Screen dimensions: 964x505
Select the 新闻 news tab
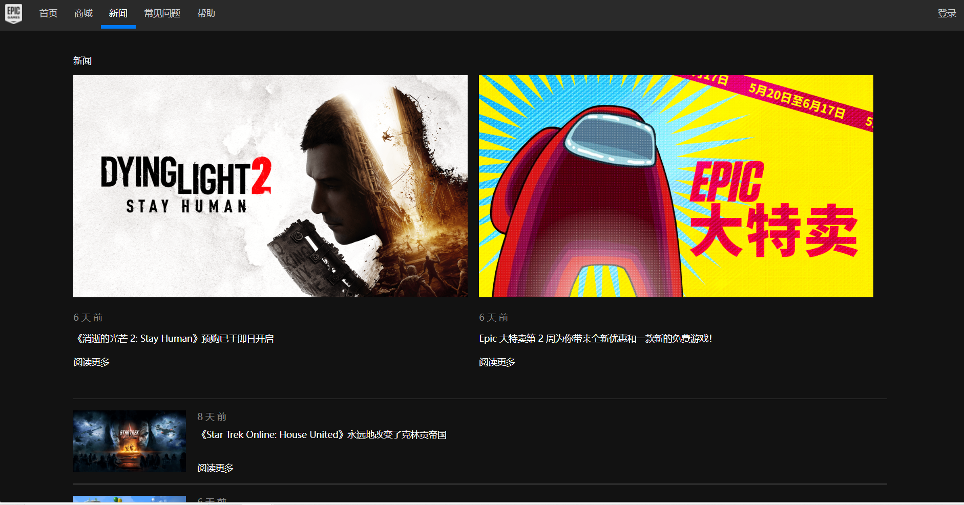click(x=118, y=13)
